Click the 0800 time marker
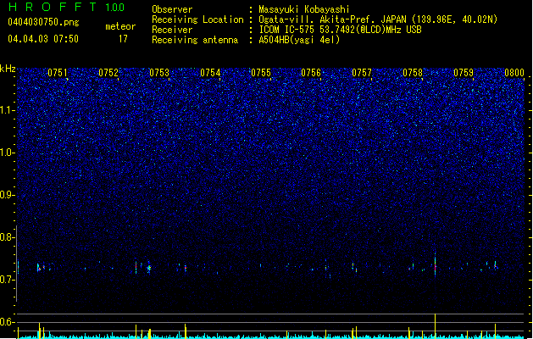Image resolution: width=533 pixels, height=339 pixels. 514,73
